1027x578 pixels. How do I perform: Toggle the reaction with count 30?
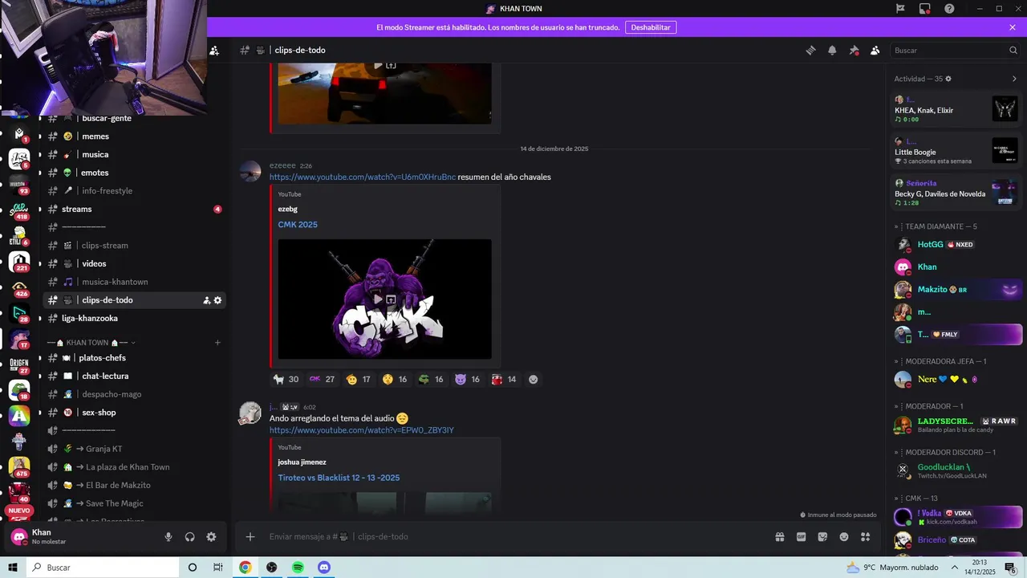[286, 380]
